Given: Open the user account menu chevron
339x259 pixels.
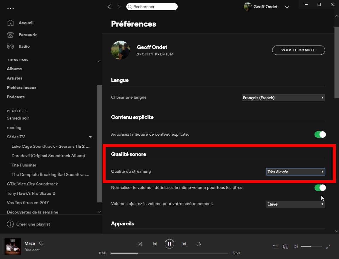Looking at the screenshot, I should pyautogui.click(x=287, y=7).
